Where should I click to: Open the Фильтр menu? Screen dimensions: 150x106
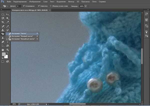pos(71,1)
